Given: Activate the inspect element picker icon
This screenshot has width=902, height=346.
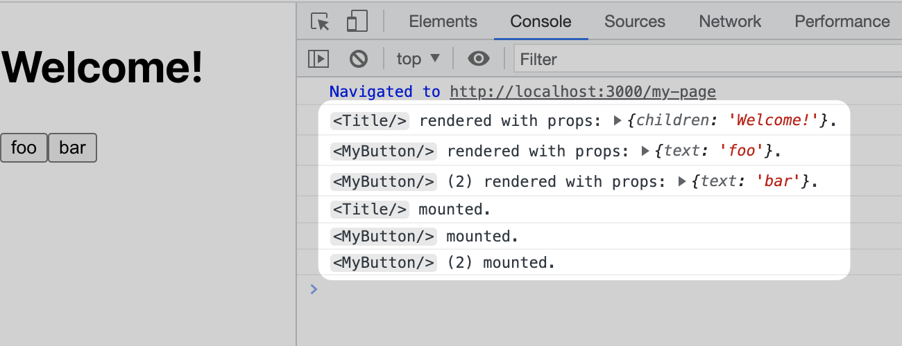Looking at the screenshot, I should coord(320,21).
